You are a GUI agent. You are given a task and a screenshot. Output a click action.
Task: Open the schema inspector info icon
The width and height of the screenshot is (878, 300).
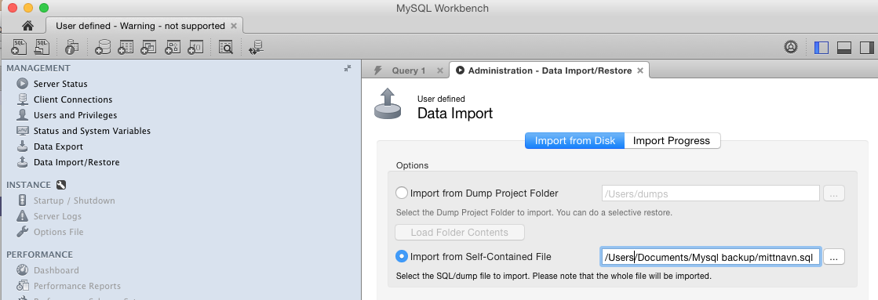(x=72, y=47)
